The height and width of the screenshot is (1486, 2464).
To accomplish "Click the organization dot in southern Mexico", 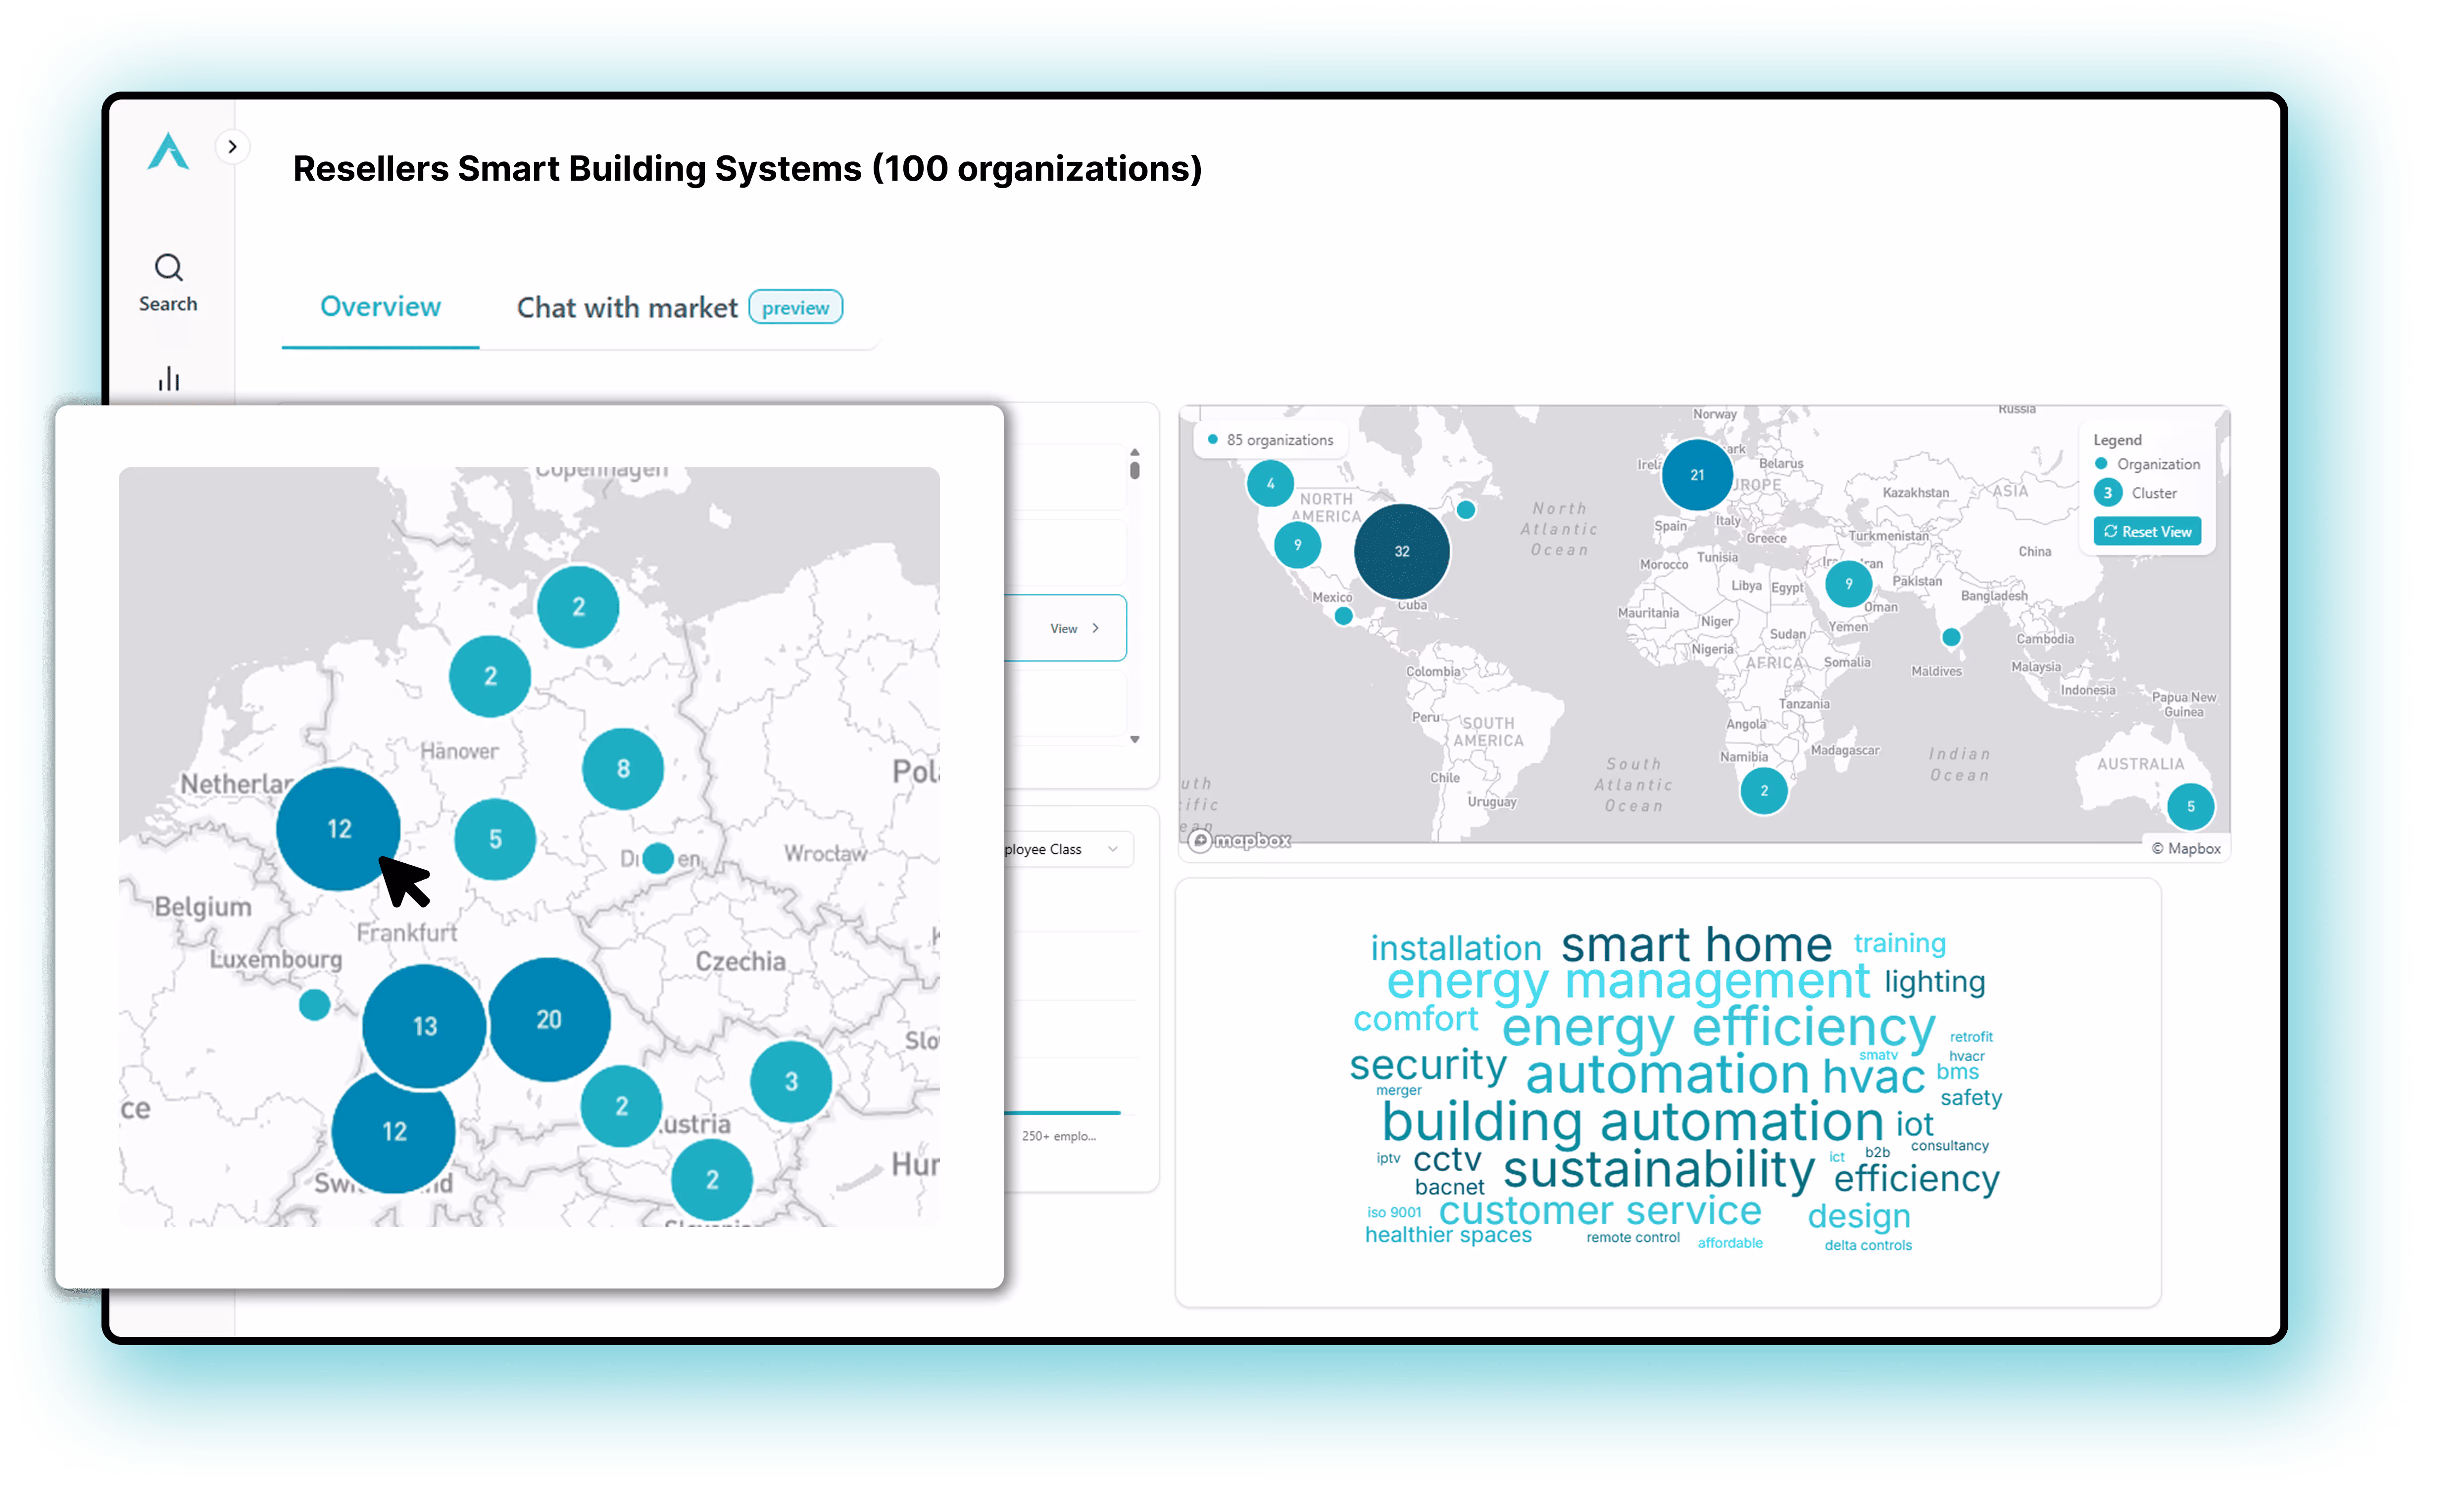I will [1344, 616].
